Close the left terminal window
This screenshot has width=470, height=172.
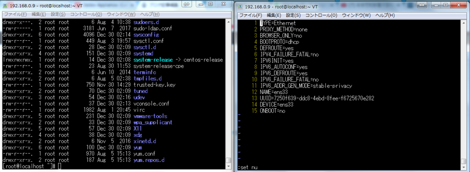[224, 4]
